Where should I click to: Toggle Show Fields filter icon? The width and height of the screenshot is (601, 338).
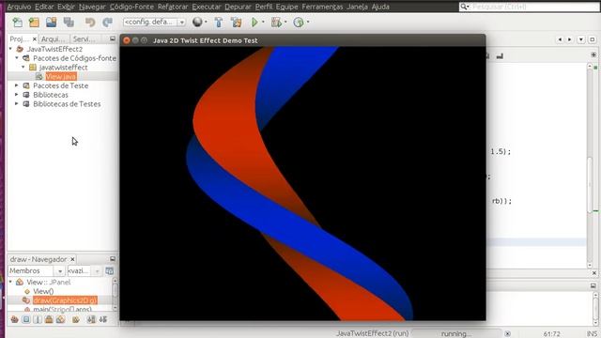[26, 319]
